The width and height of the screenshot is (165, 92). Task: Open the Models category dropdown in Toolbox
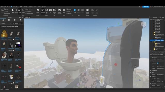6,23
